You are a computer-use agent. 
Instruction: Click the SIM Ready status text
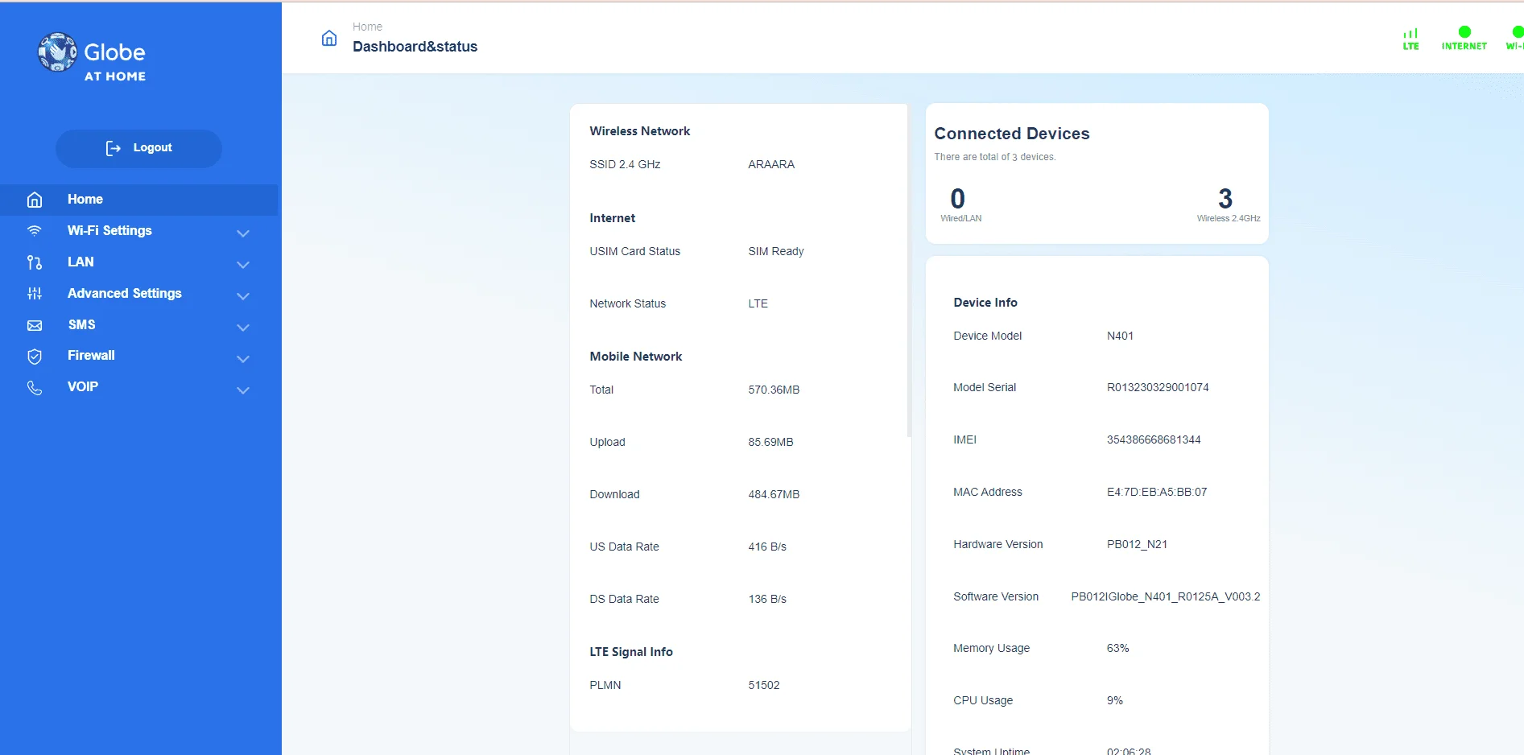pos(776,251)
